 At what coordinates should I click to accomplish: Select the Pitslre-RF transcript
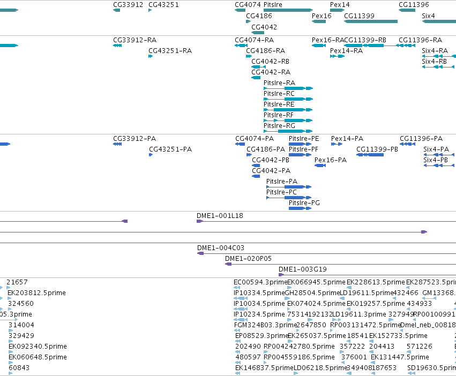(x=288, y=121)
